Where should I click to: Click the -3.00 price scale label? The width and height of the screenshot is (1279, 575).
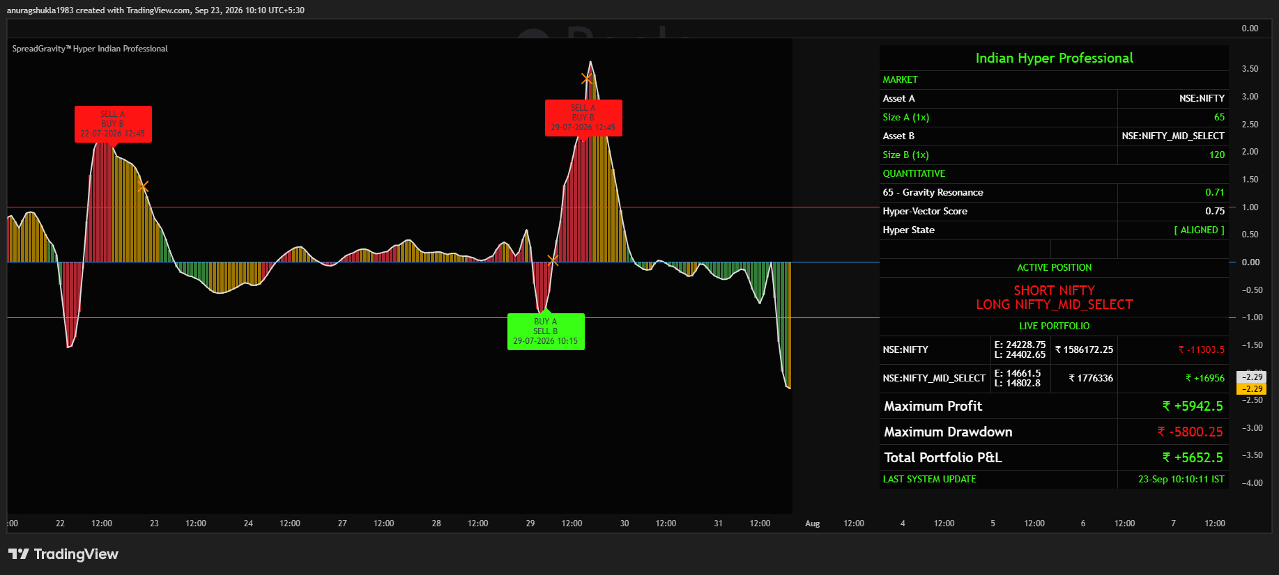point(1252,428)
